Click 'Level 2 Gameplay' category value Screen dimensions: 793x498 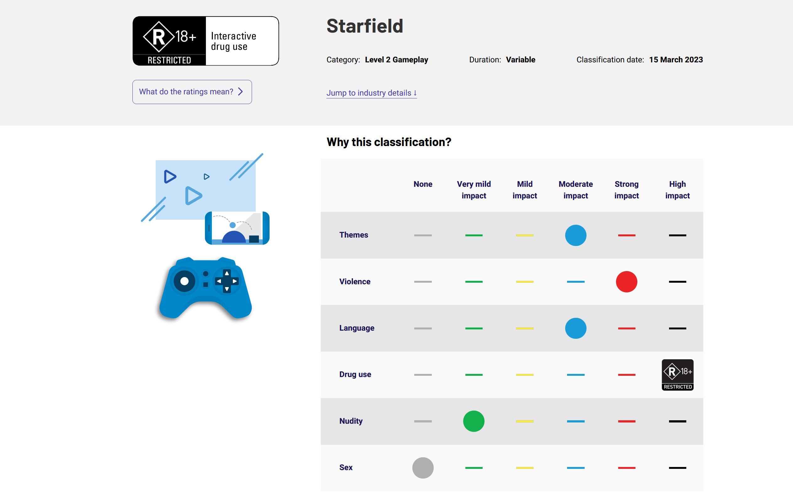tap(396, 60)
